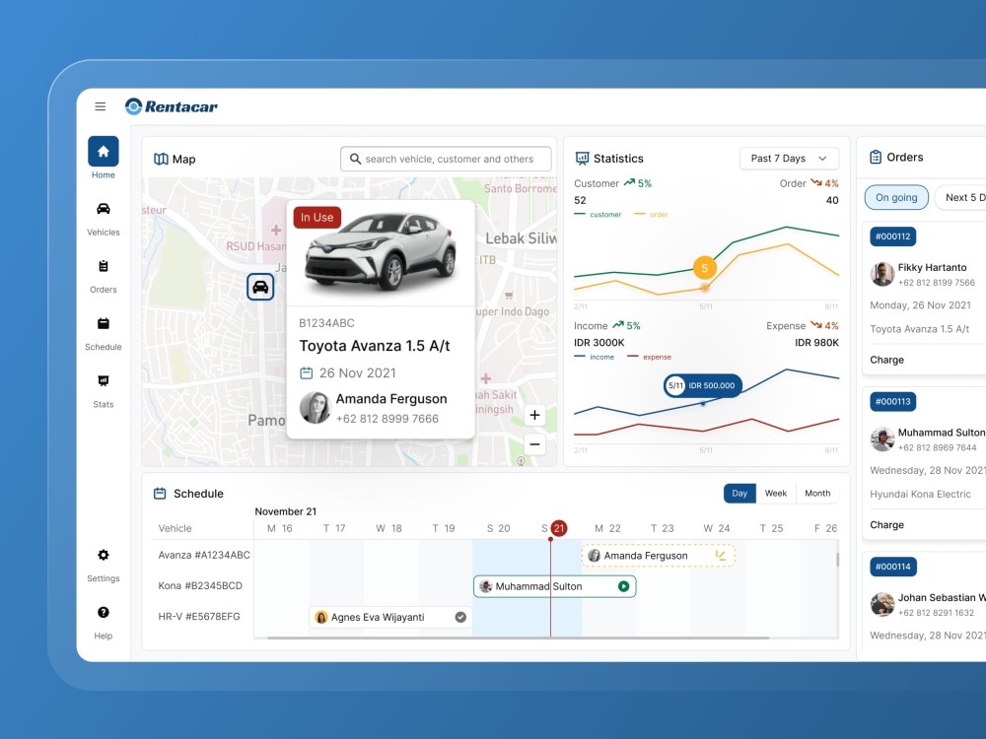This screenshot has height=739, width=986.
Task: Click the Toyota car image thumbnail
Action: [x=381, y=251]
